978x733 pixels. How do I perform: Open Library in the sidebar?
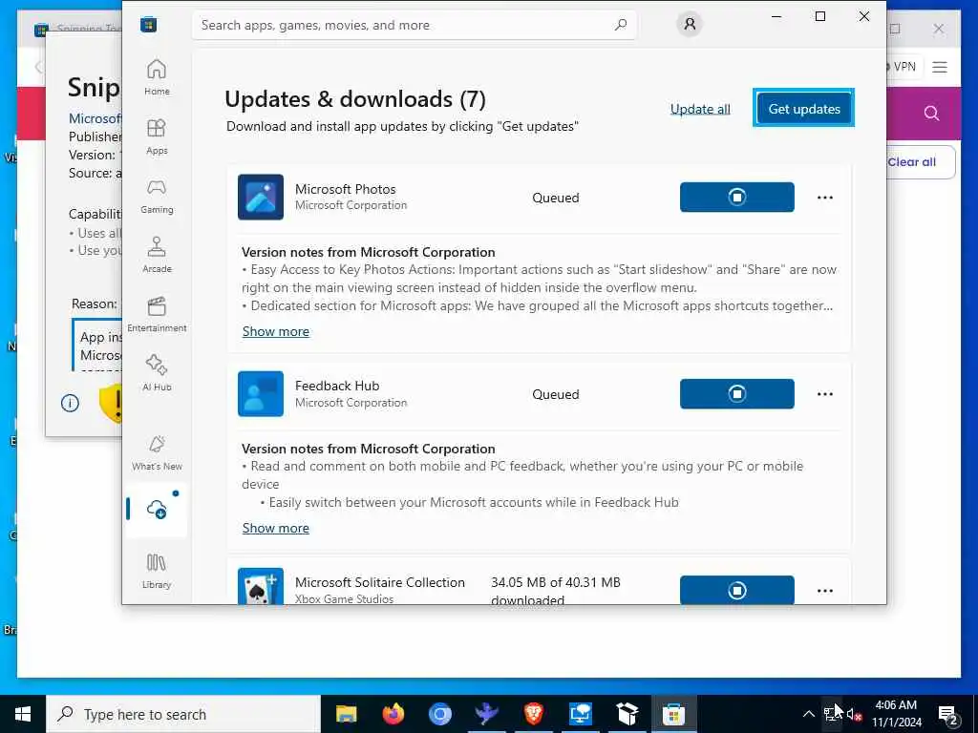[x=157, y=571]
